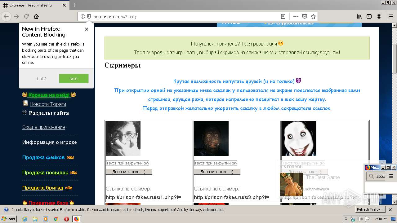
Task: Close the Скримеры browser tab
Action: tap(65, 5)
